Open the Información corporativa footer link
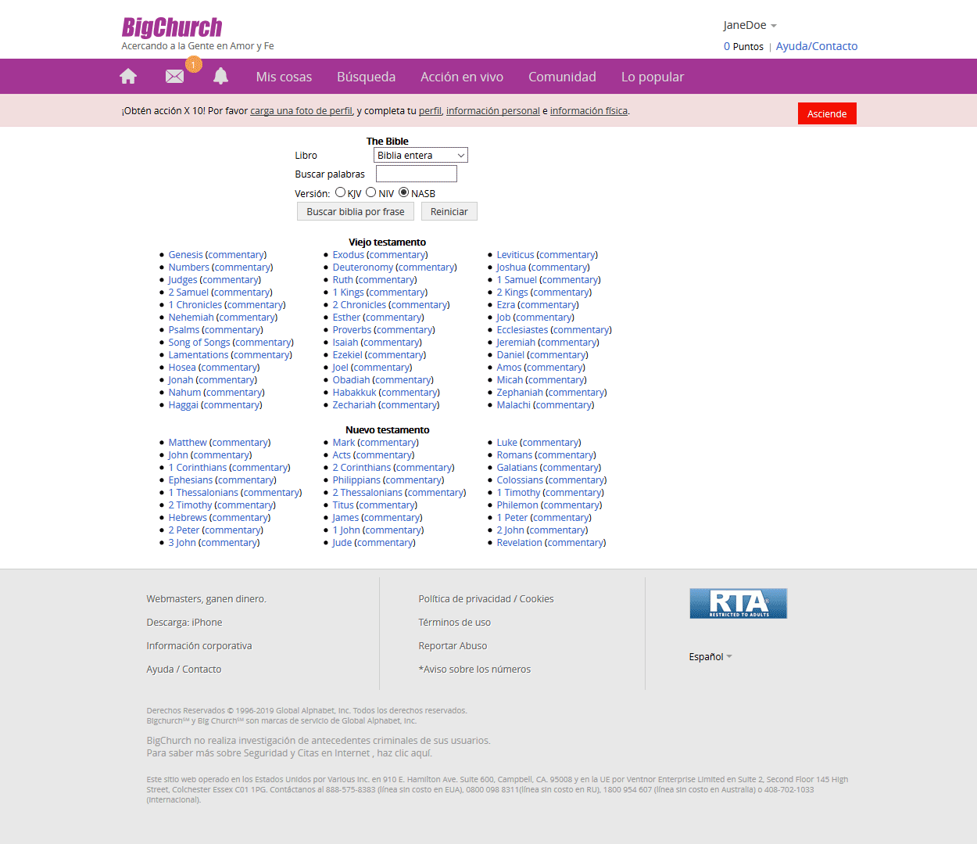Image resolution: width=977 pixels, height=844 pixels. [199, 646]
